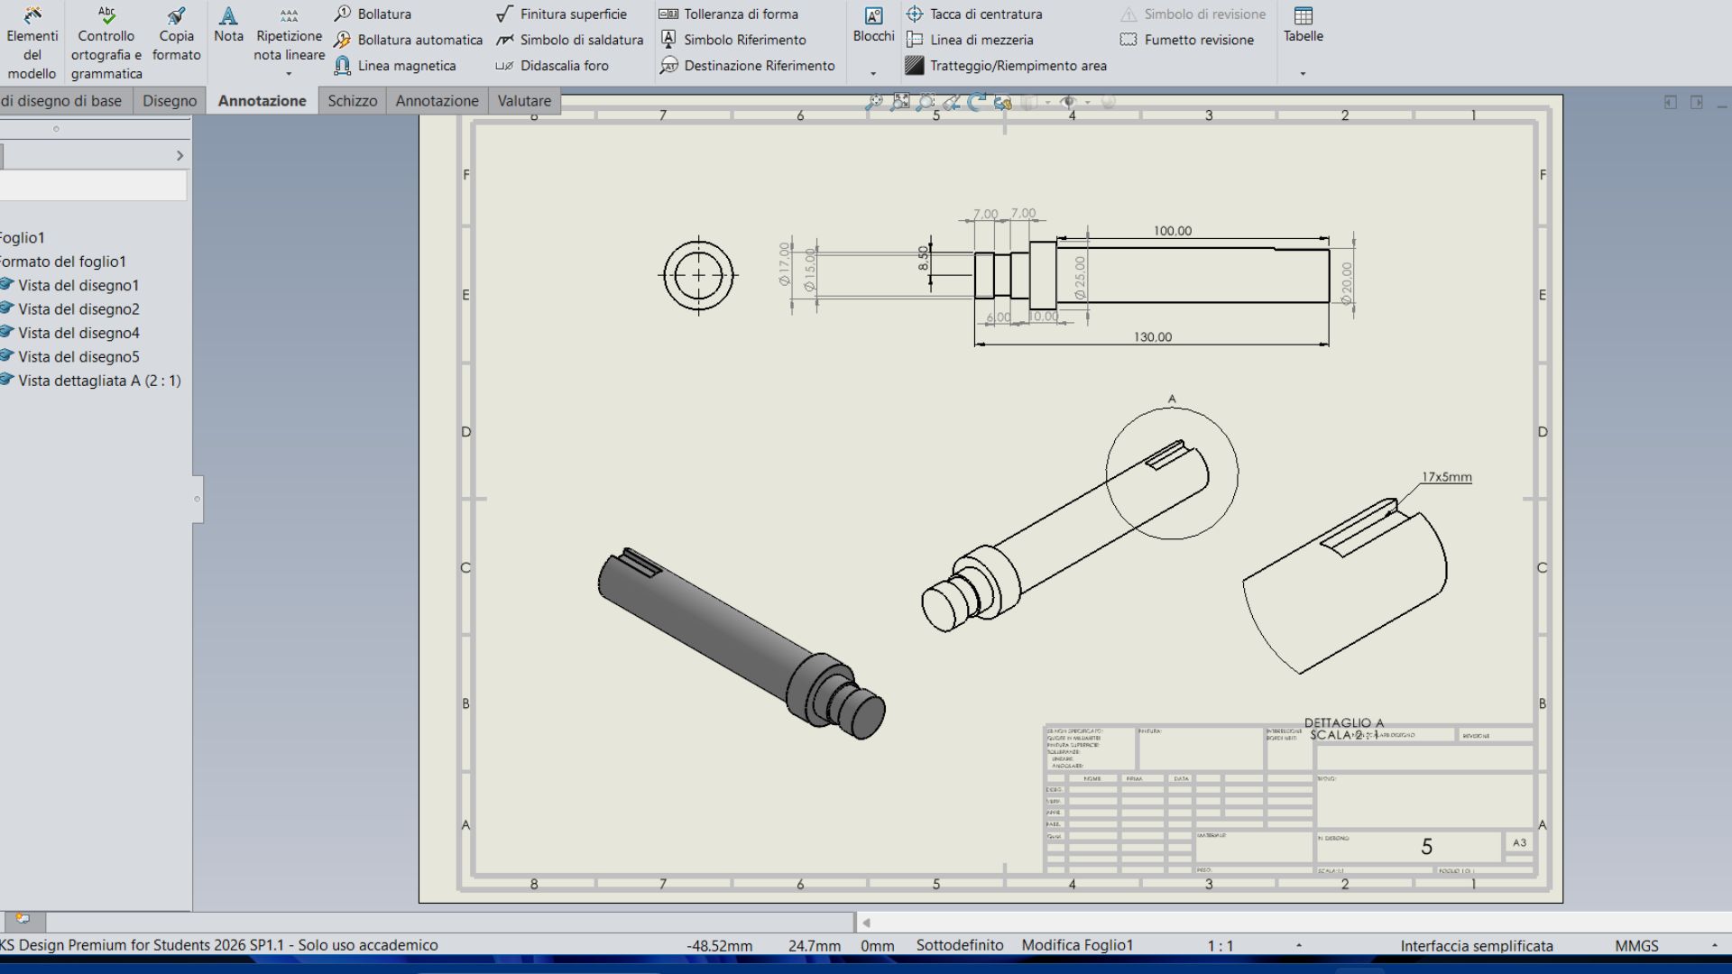Apply Tratteggio/Riempimento area
The image size is (1732, 974).
(x=1006, y=66)
